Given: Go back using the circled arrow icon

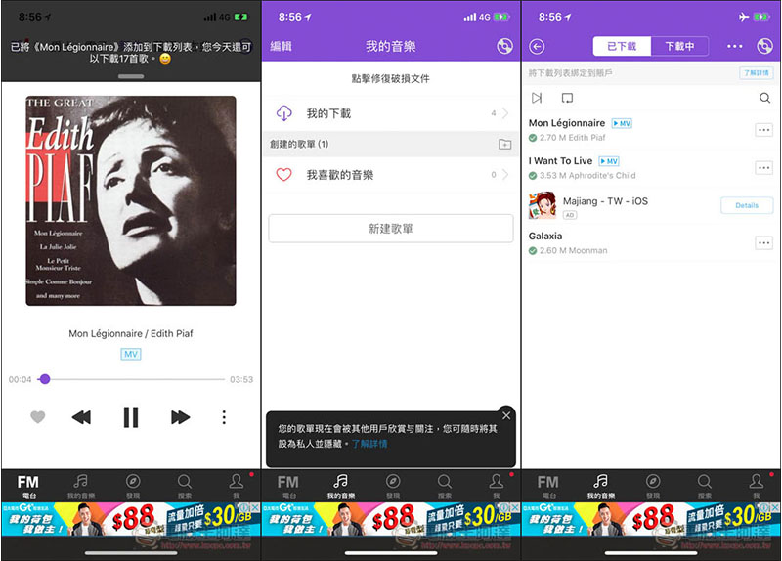Looking at the screenshot, I should click(537, 46).
